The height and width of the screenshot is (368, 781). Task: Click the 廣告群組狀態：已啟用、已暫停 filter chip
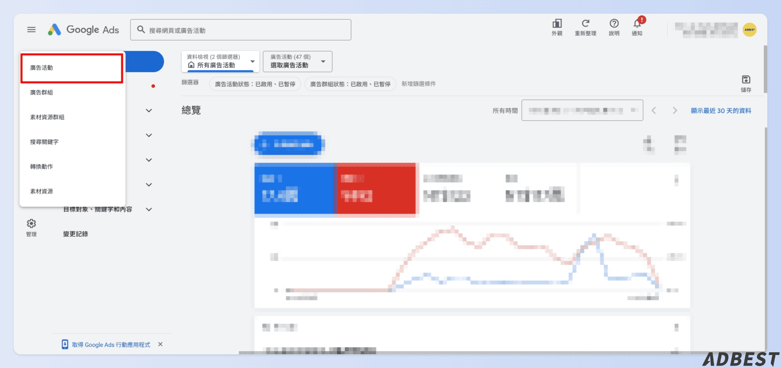coord(350,84)
